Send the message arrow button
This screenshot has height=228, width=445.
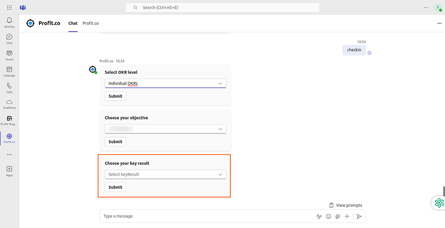click(x=359, y=217)
